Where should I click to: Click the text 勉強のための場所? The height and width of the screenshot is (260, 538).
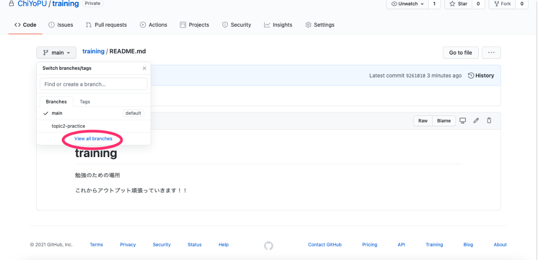click(x=98, y=175)
